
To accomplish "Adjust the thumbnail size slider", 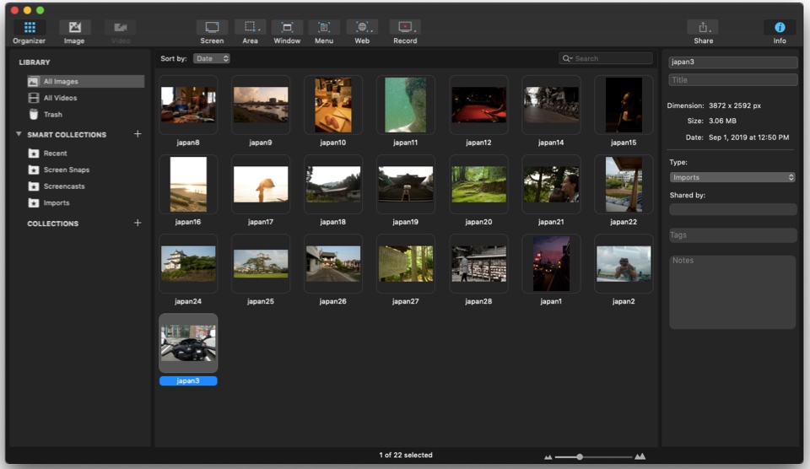I will click(580, 456).
